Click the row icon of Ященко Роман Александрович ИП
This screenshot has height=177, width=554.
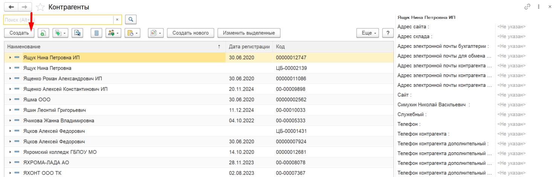coord(17,79)
